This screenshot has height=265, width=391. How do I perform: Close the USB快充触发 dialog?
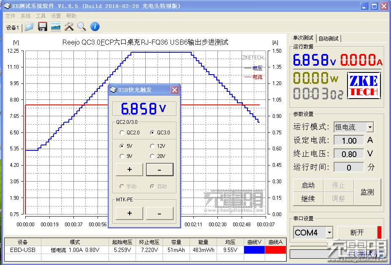(x=174, y=90)
